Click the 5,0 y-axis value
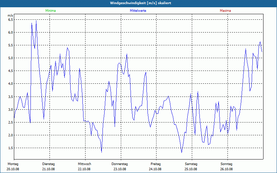 11,58
